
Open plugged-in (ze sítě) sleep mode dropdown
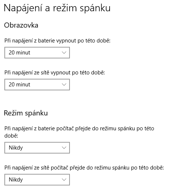[x=37, y=180]
